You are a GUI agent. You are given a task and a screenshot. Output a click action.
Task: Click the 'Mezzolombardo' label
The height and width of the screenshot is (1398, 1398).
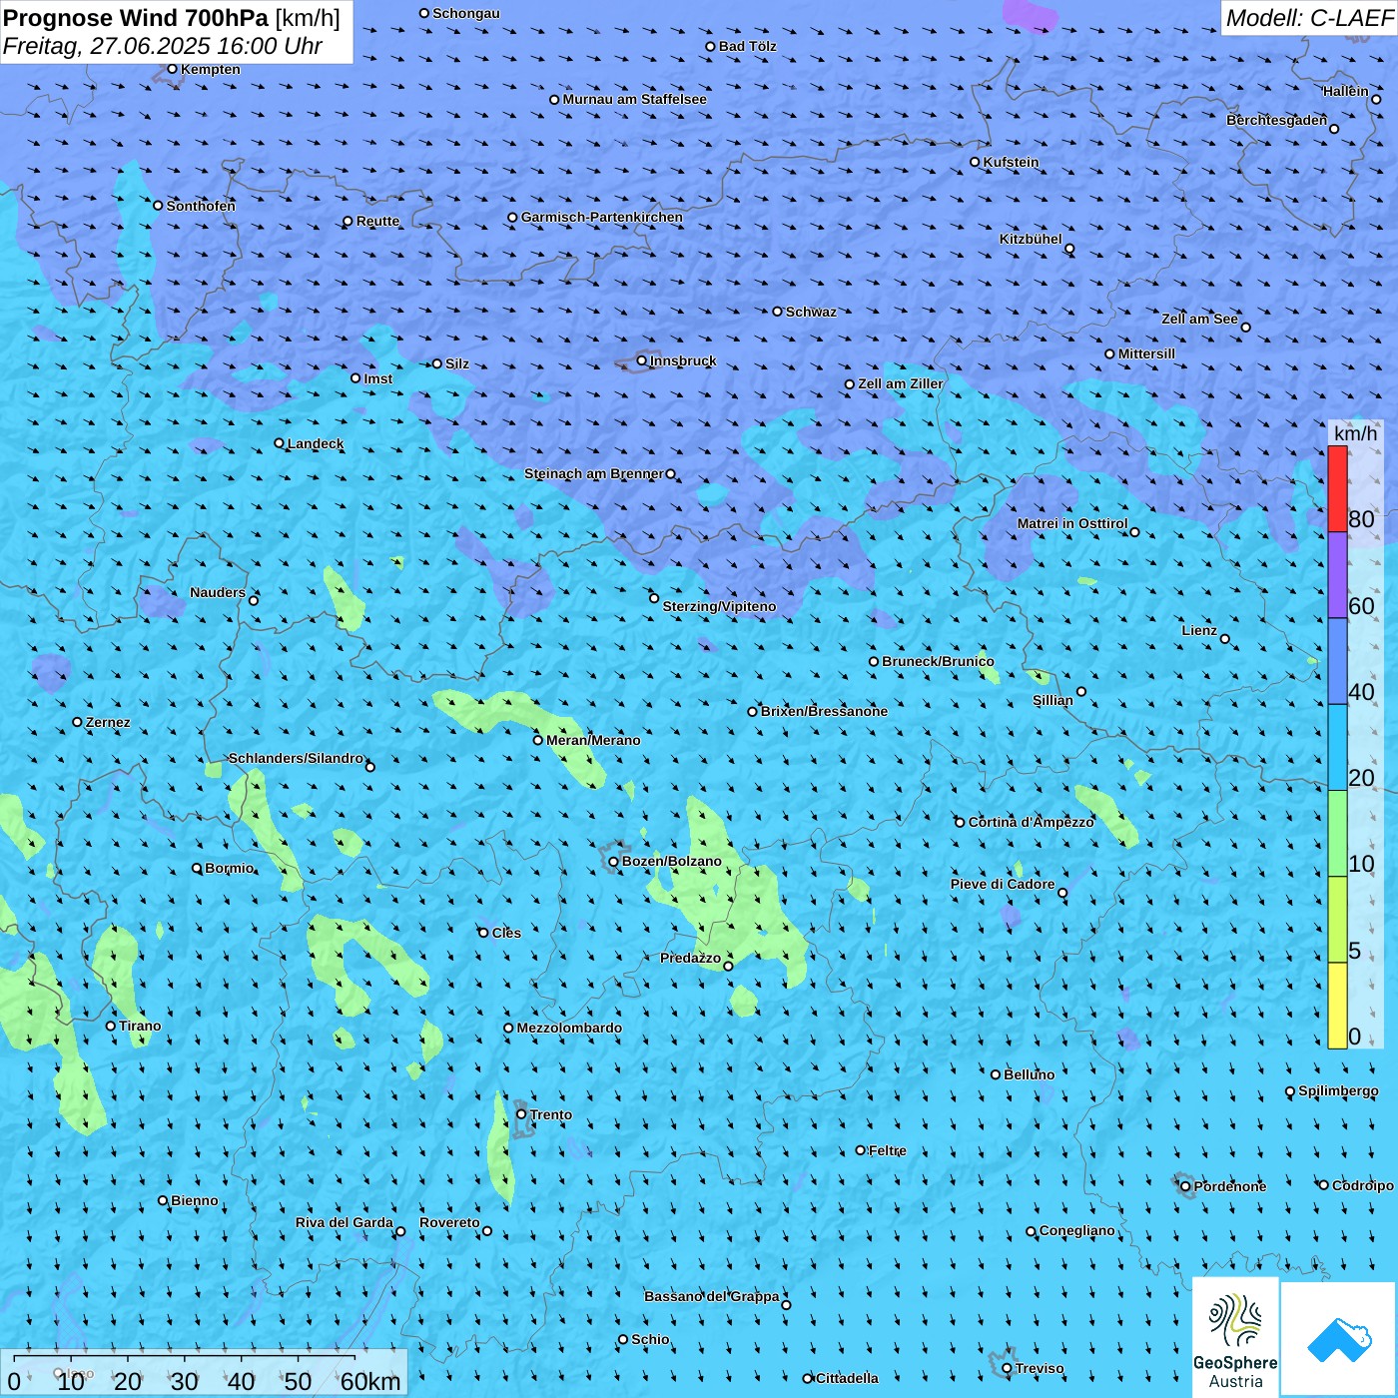[x=569, y=1028]
